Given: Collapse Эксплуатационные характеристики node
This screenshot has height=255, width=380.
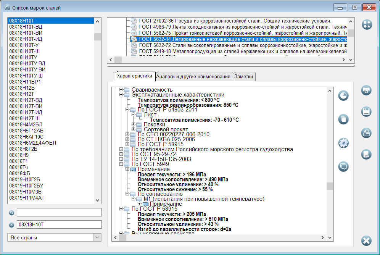Looking at the screenshot, I should coord(121,95).
